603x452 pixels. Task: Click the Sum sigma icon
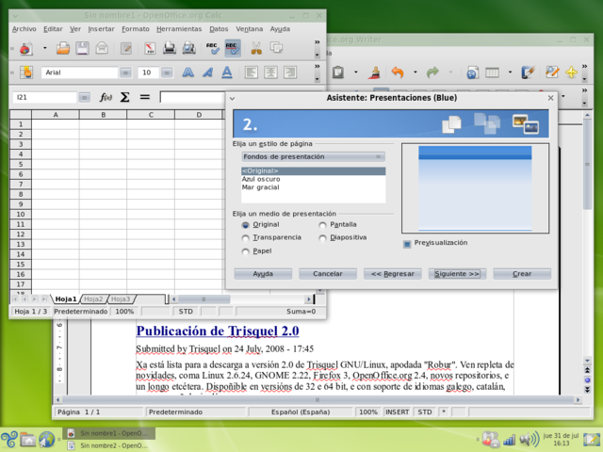click(x=124, y=97)
